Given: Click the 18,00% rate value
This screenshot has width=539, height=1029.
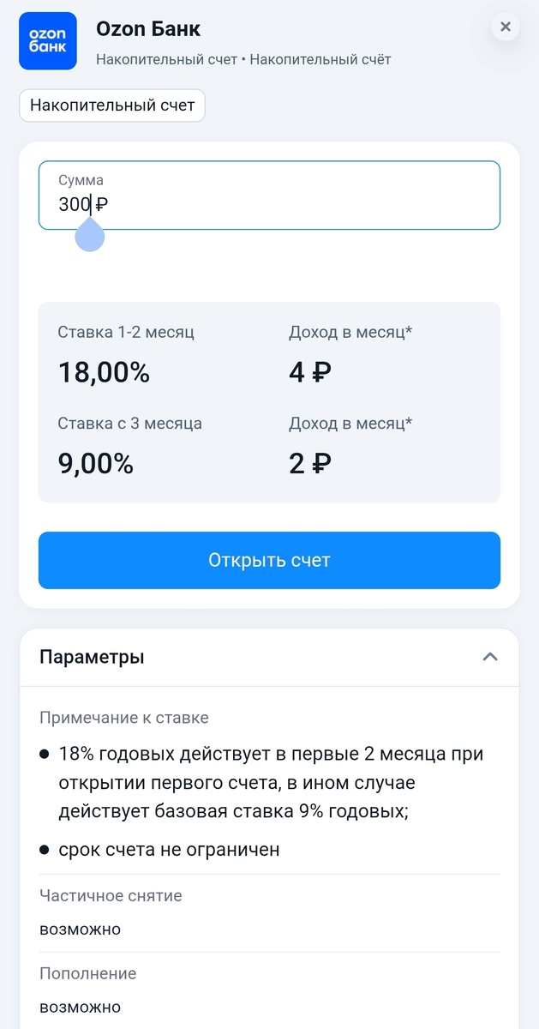Looking at the screenshot, I should (103, 372).
